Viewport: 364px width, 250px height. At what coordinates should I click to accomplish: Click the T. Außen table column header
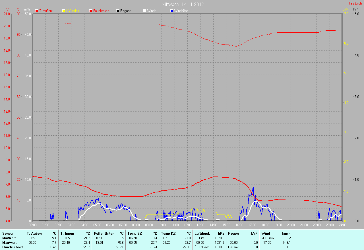coord(34,234)
